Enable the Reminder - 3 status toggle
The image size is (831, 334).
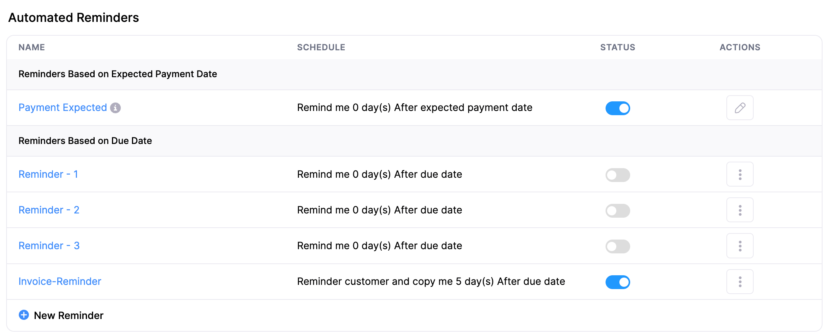(x=617, y=246)
